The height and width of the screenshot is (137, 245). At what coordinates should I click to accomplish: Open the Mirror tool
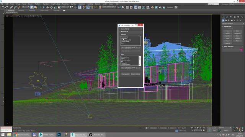pyautogui.click(x=119, y=7)
